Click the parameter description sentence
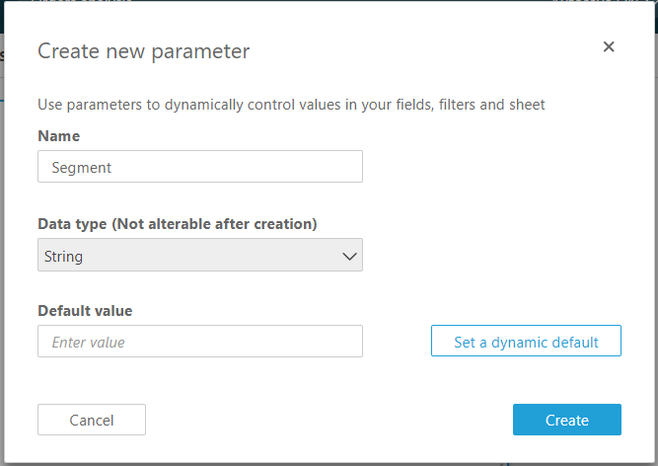 coord(291,104)
